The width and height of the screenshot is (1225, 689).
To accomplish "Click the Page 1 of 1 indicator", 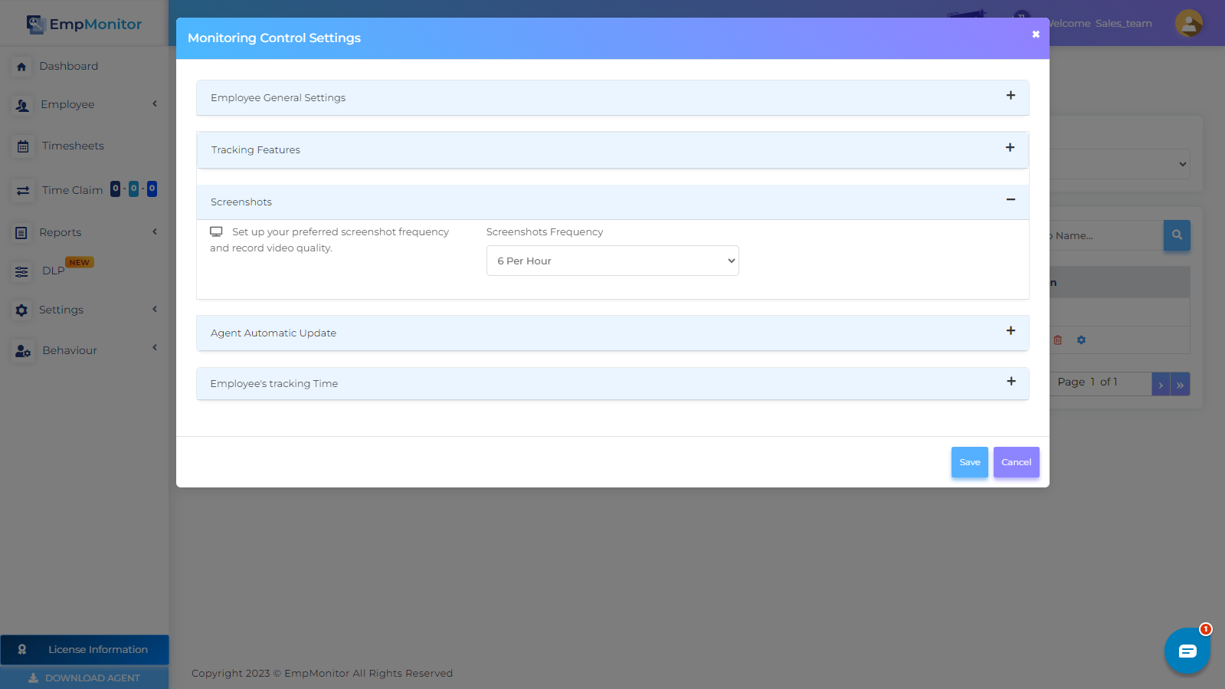I will pos(1087,382).
